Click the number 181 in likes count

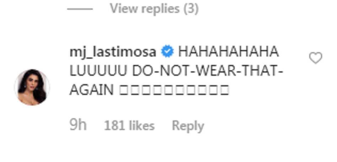tap(114, 126)
